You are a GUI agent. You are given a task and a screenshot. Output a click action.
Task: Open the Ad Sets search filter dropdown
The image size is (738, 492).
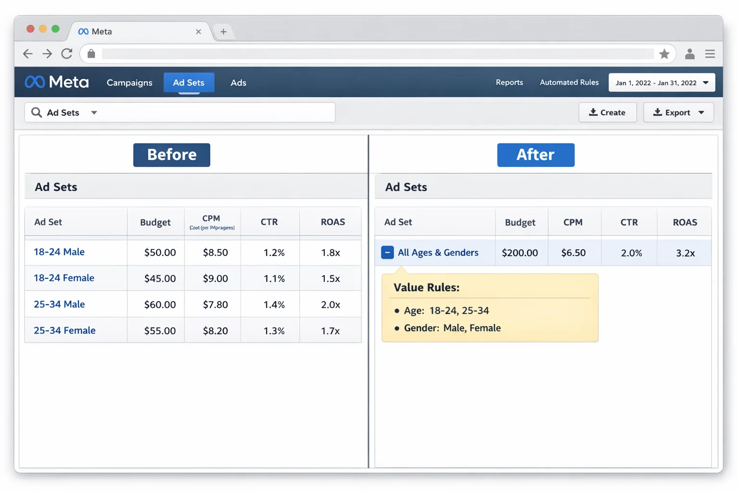click(94, 112)
